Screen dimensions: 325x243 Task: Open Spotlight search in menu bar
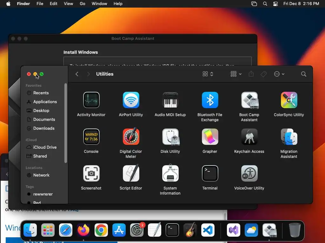coord(265,4)
